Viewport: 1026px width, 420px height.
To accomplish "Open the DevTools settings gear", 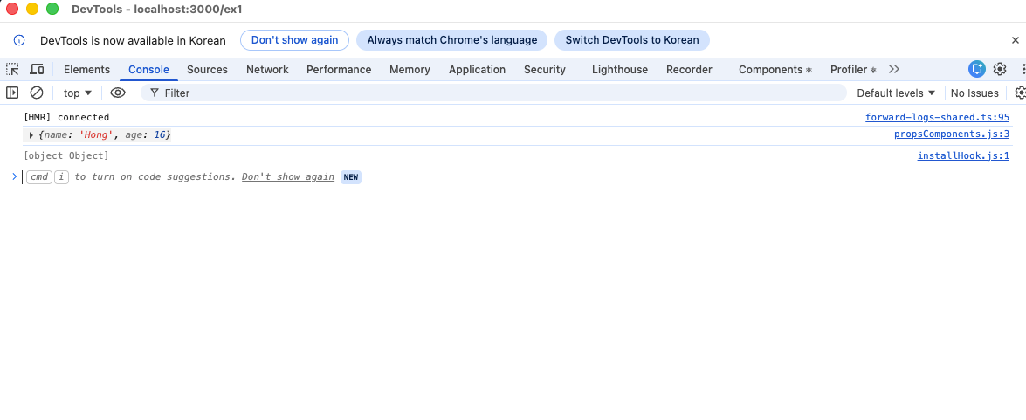I will (x=1000, y=70).
